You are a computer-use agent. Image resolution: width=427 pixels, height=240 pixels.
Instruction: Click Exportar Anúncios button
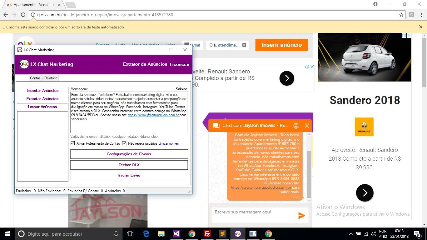(x=42, y=99)
